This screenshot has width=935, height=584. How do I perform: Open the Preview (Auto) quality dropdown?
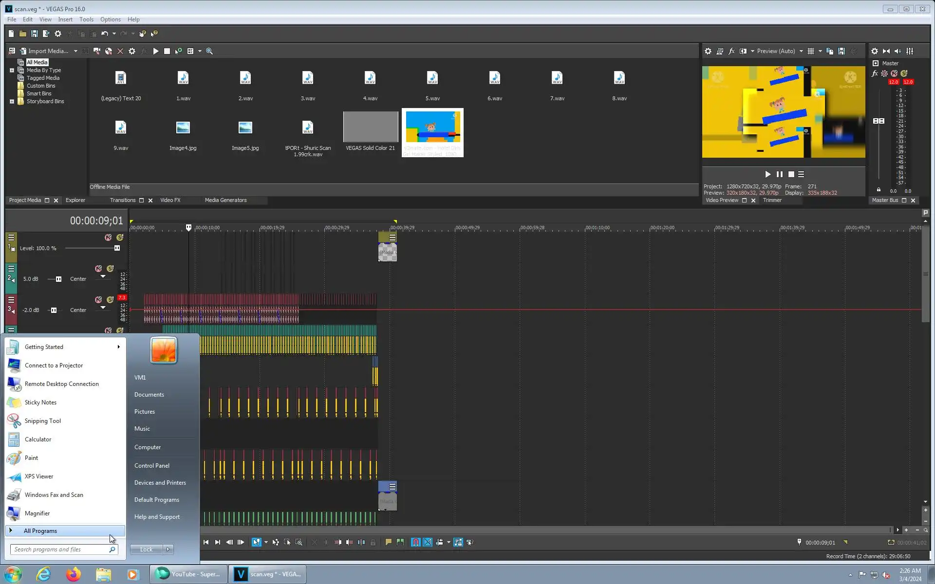[801, 51]
